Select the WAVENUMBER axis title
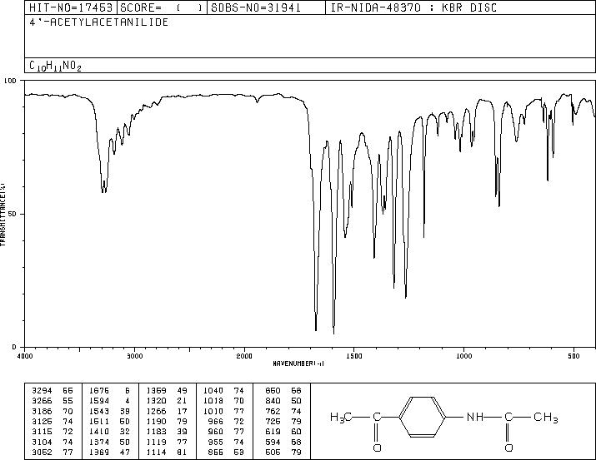596x460 pixels. point(298,364)
